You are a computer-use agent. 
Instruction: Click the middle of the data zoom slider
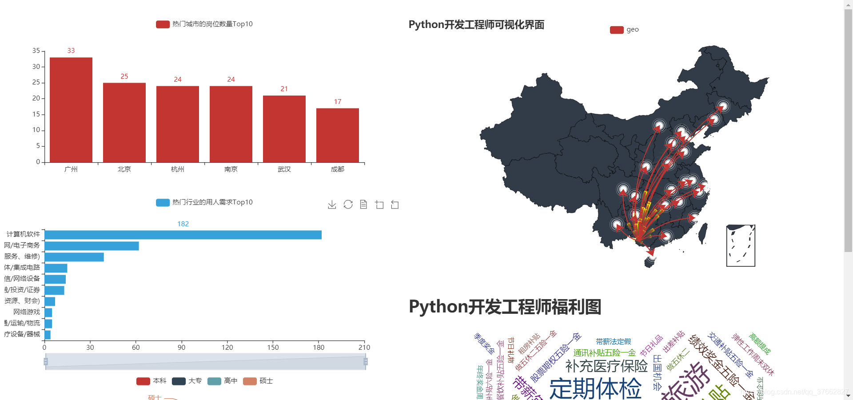coord(206,362)
